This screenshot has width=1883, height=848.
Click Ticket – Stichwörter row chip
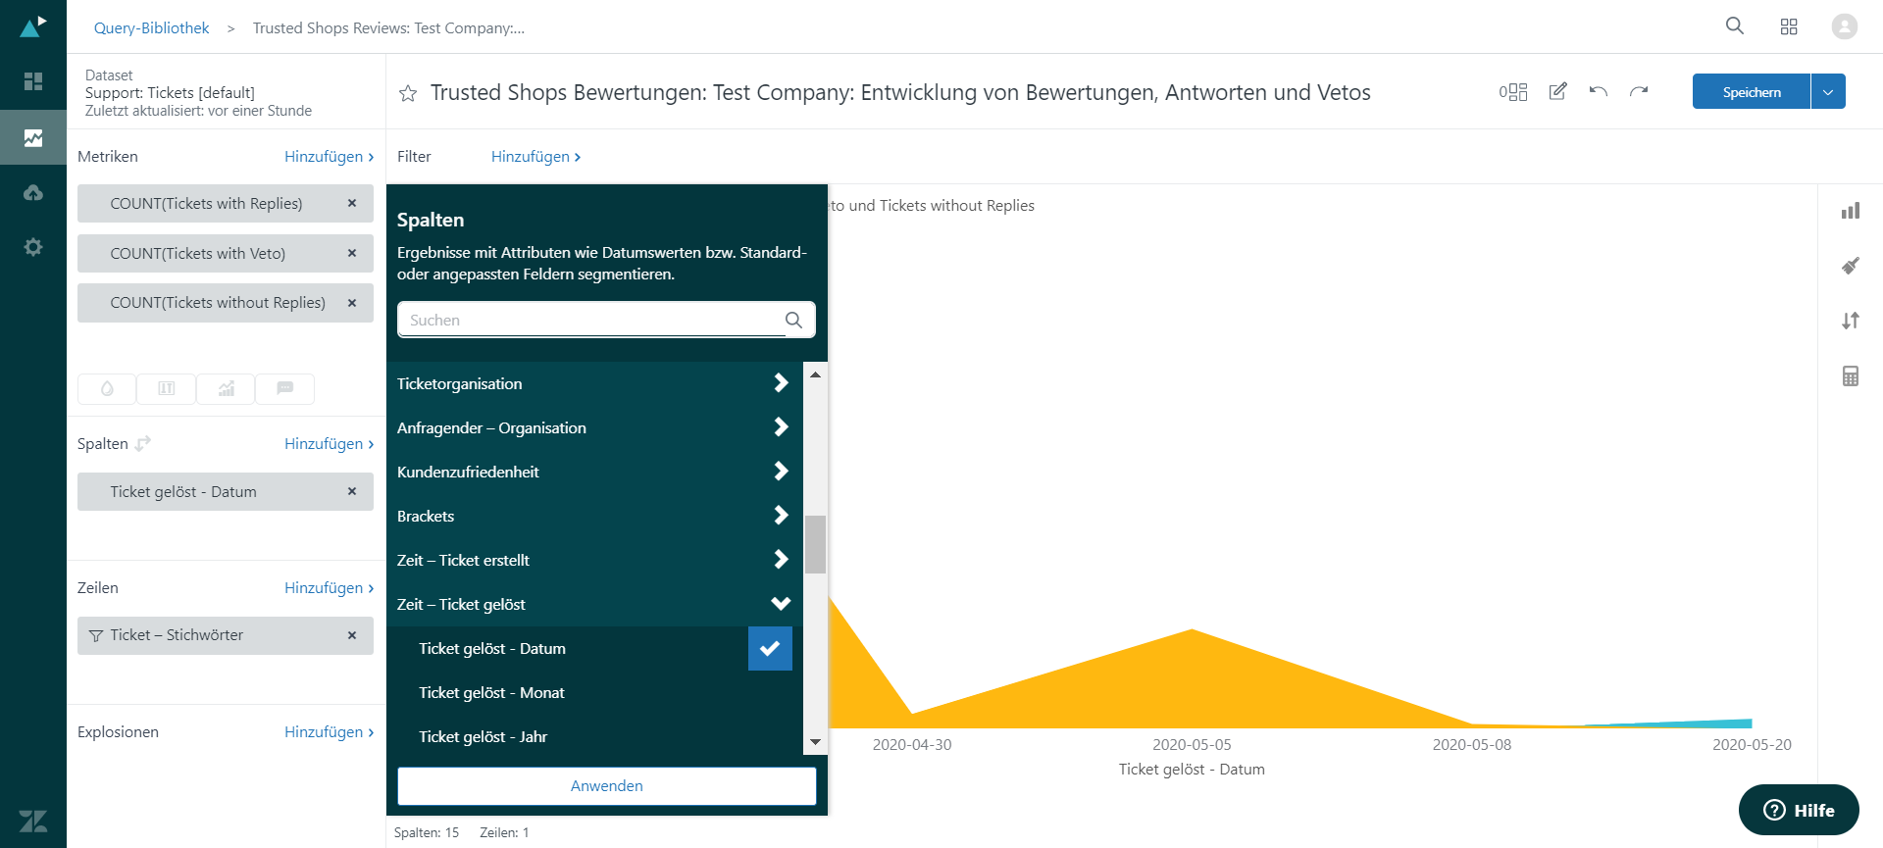click(225, 635)
